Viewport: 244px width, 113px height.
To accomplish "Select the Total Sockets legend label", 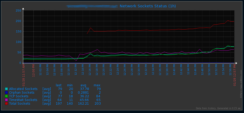I will (x=20, y=104).
